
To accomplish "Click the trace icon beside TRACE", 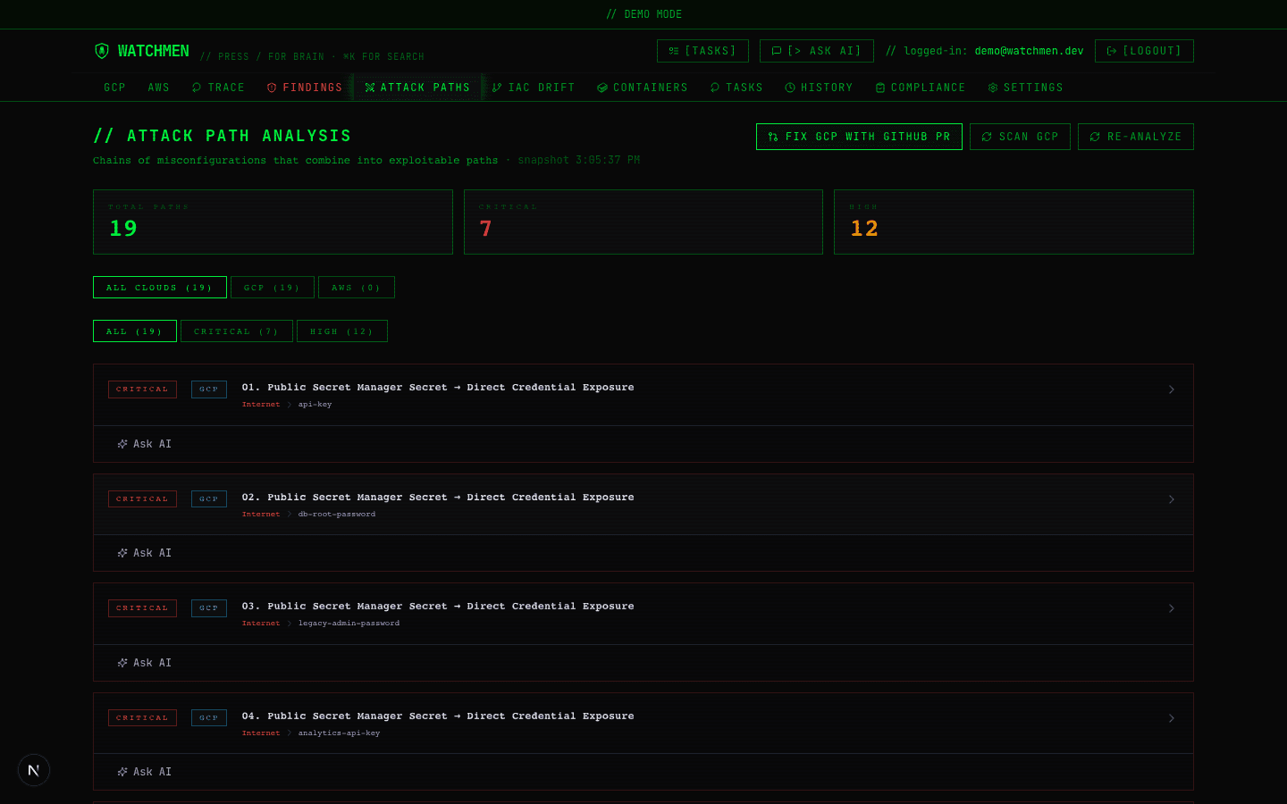I will coord(197,88).
